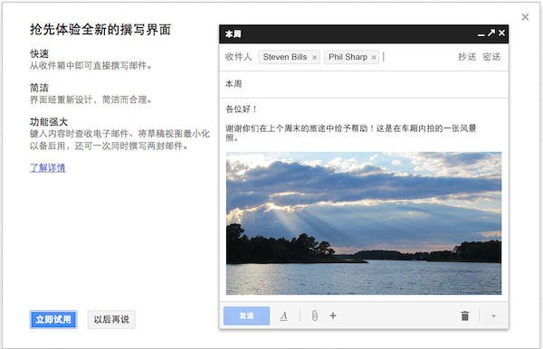This screenshot has width=543, height=349.
Task: Close the compose window with X
Action: pos(501,33)
